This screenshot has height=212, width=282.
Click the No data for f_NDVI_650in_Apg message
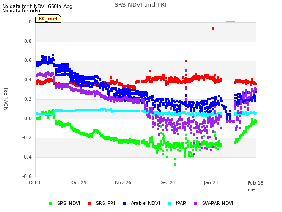point(37,6)
